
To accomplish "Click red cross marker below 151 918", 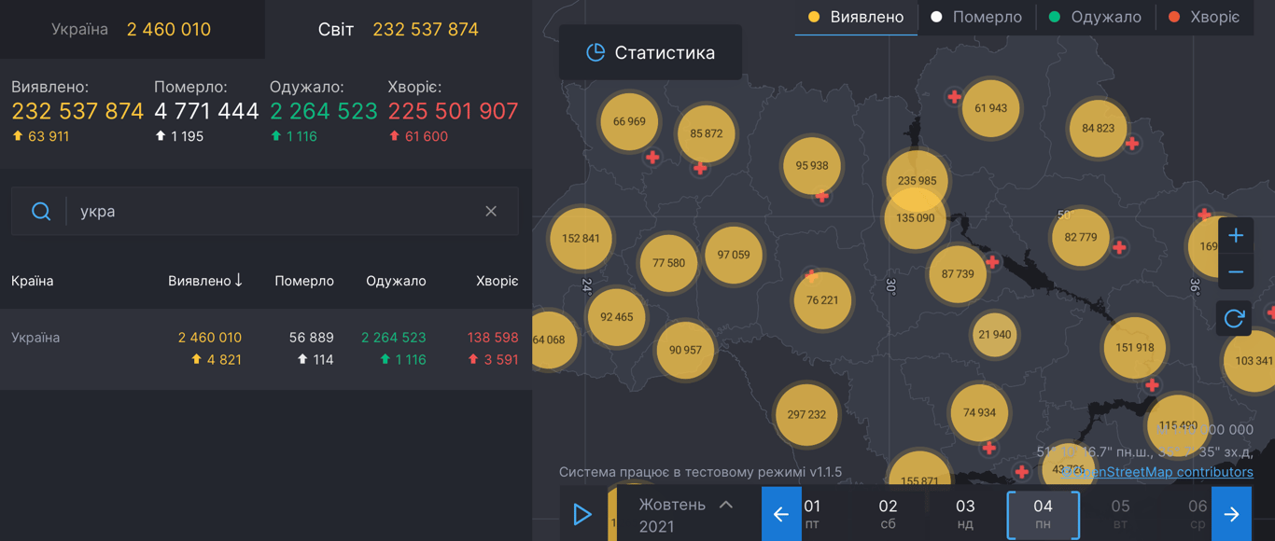I will click(x=1152, y=385).
